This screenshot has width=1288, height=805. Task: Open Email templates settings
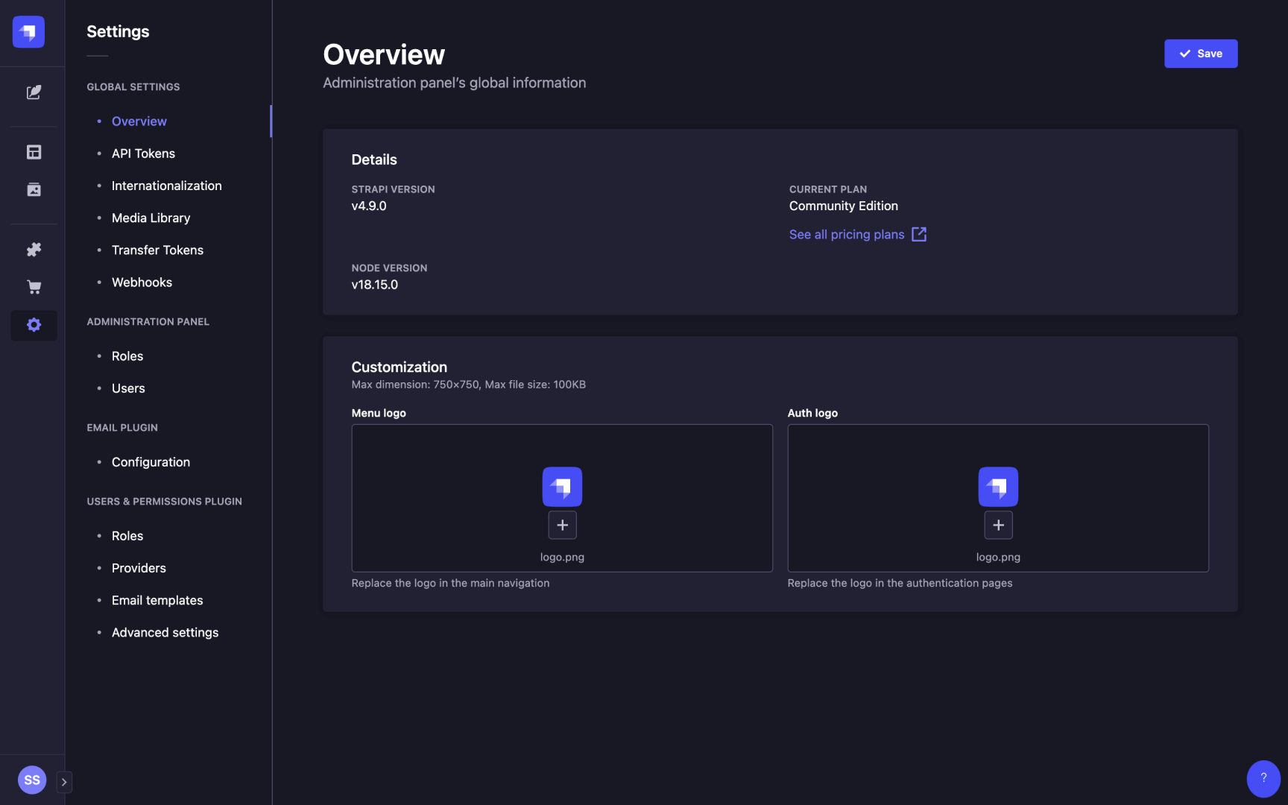tap(157, 600)
